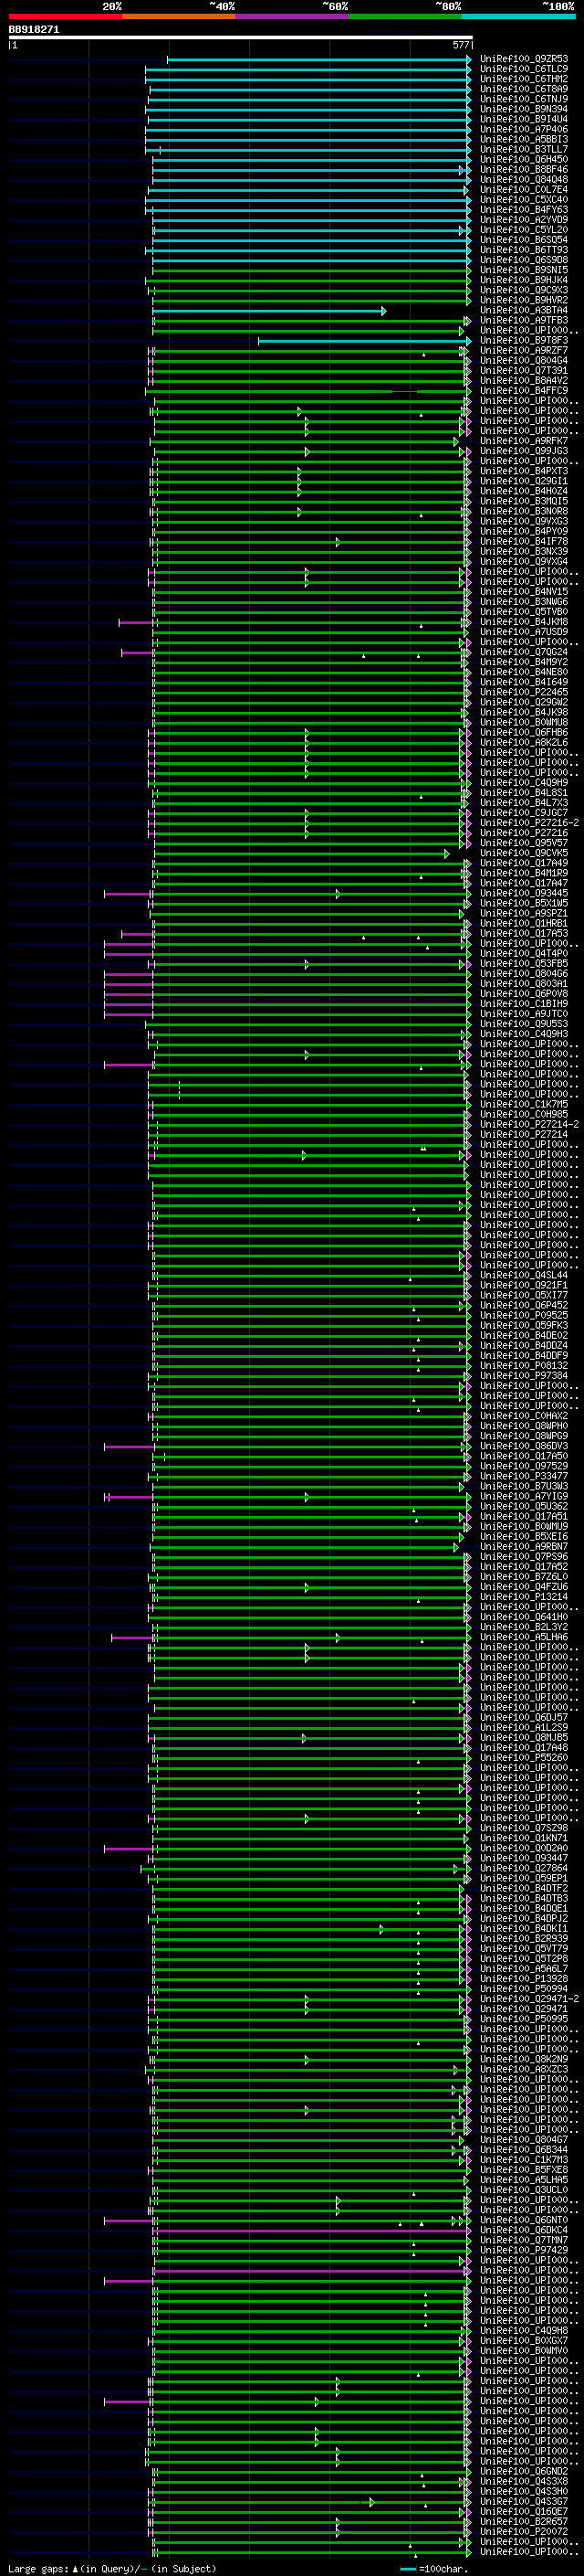Select hit UniRef100_C6T8A9

click(524, 89)
